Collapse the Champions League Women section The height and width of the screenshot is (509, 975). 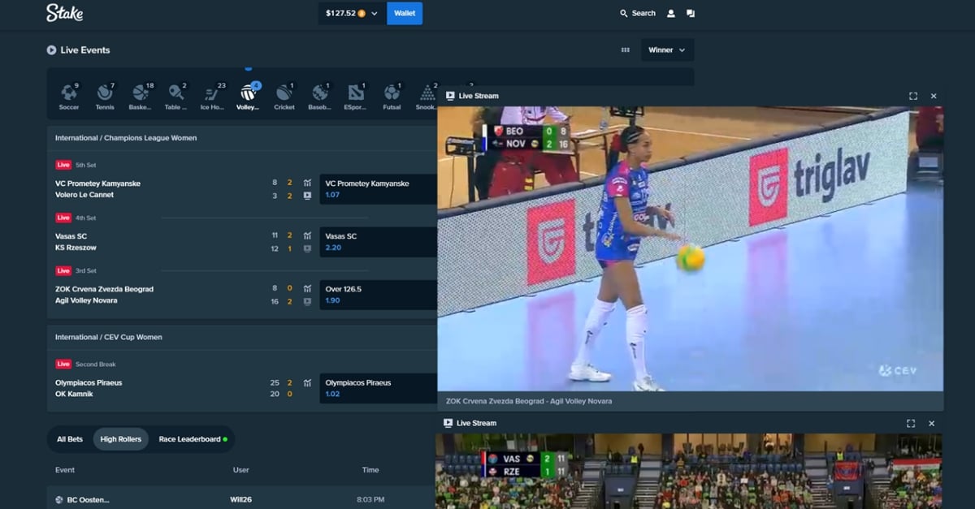242,138
